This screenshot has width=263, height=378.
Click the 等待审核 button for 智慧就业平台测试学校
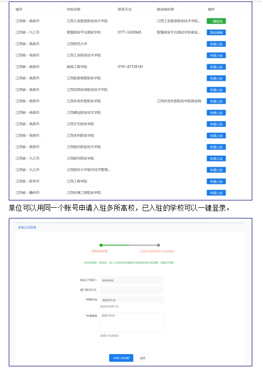216,33
